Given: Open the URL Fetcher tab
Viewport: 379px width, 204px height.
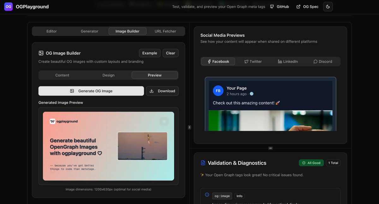Looking at the screenshot, I should click(x=165, y=31).
